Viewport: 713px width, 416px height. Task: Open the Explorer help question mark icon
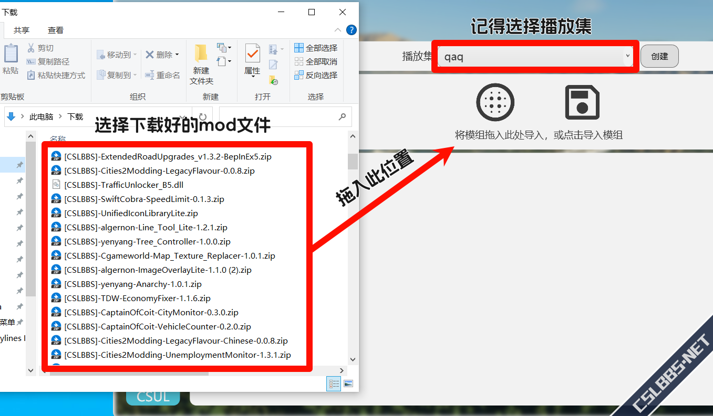(x=352, y=30)
